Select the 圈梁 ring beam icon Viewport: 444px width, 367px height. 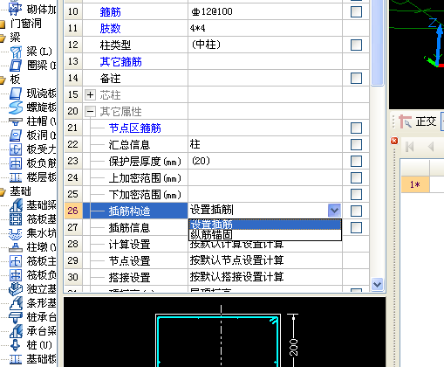(16, 66)
